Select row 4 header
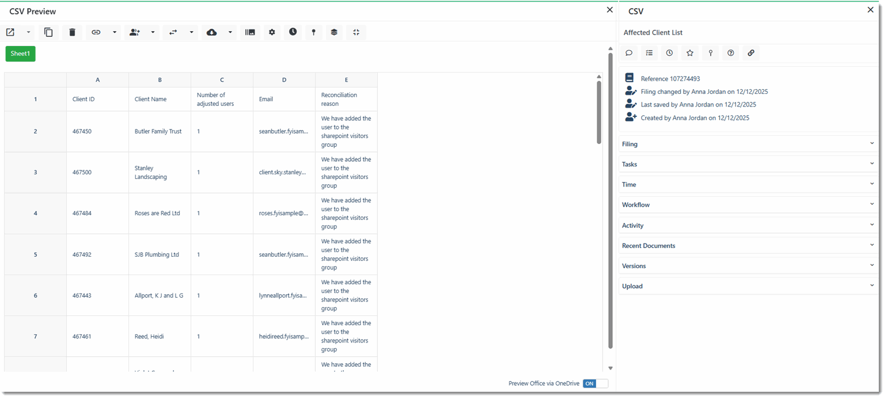Viewport: 883px width, 396px height. click(x=35, y=214)
